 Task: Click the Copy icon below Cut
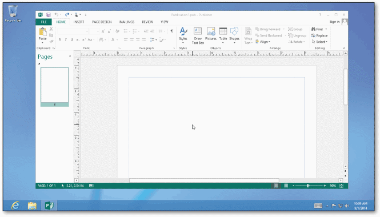tap(51, 35)
